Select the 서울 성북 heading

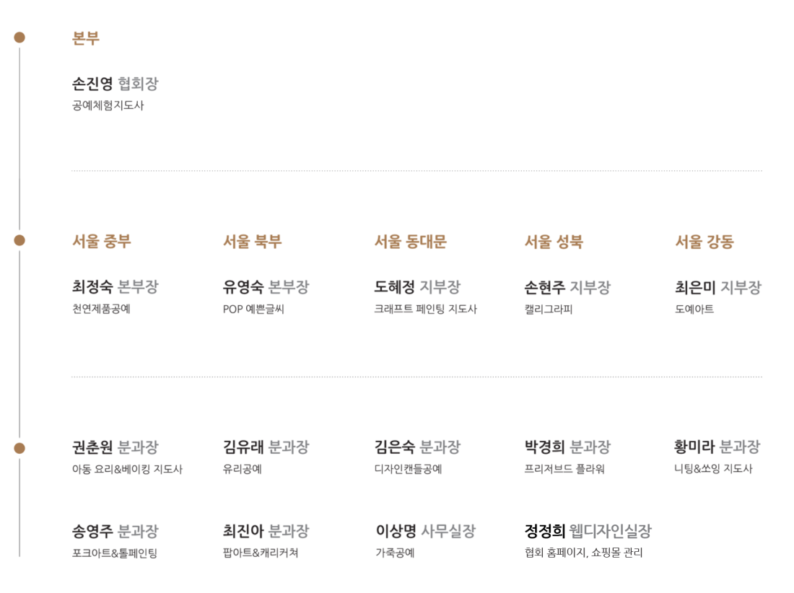[554, 242]
